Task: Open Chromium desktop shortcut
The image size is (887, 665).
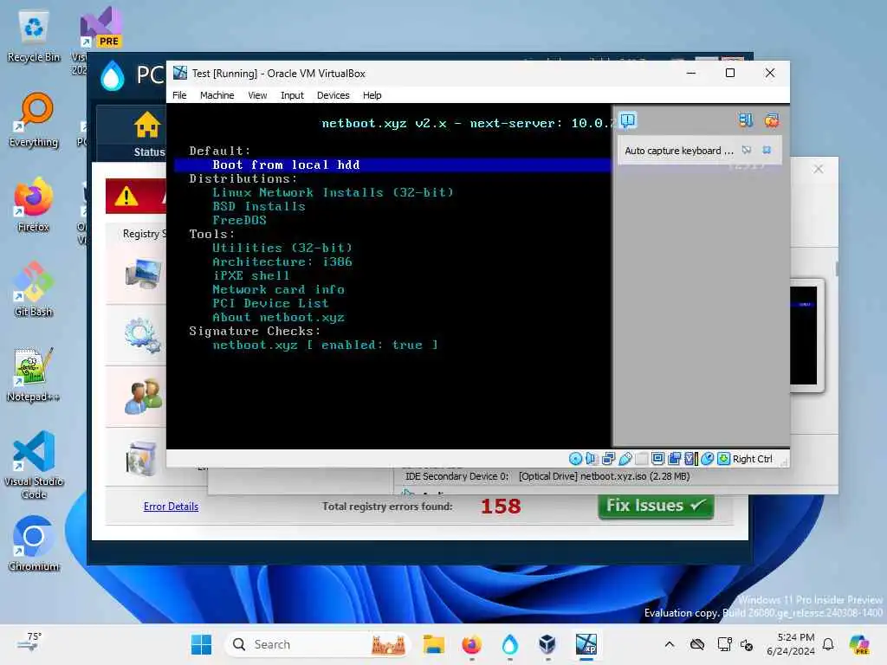Action: [34, 544]
